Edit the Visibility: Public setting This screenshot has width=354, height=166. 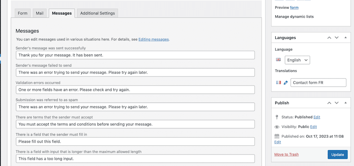click(313, 127)
